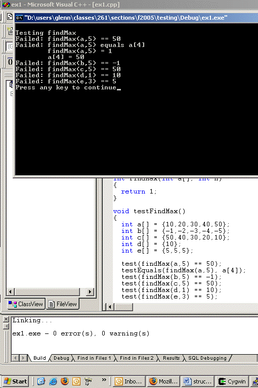Click the Visual C++ title bar icon

(x=6, y=5)
